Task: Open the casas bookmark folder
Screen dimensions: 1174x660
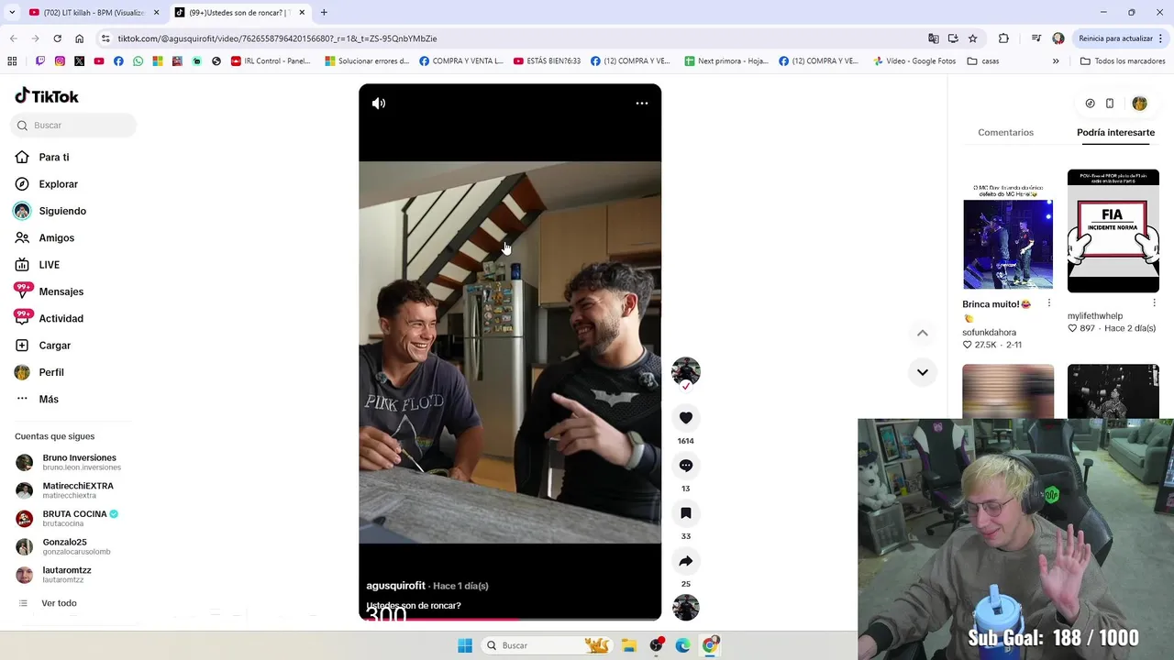Action: coord(983,61)
